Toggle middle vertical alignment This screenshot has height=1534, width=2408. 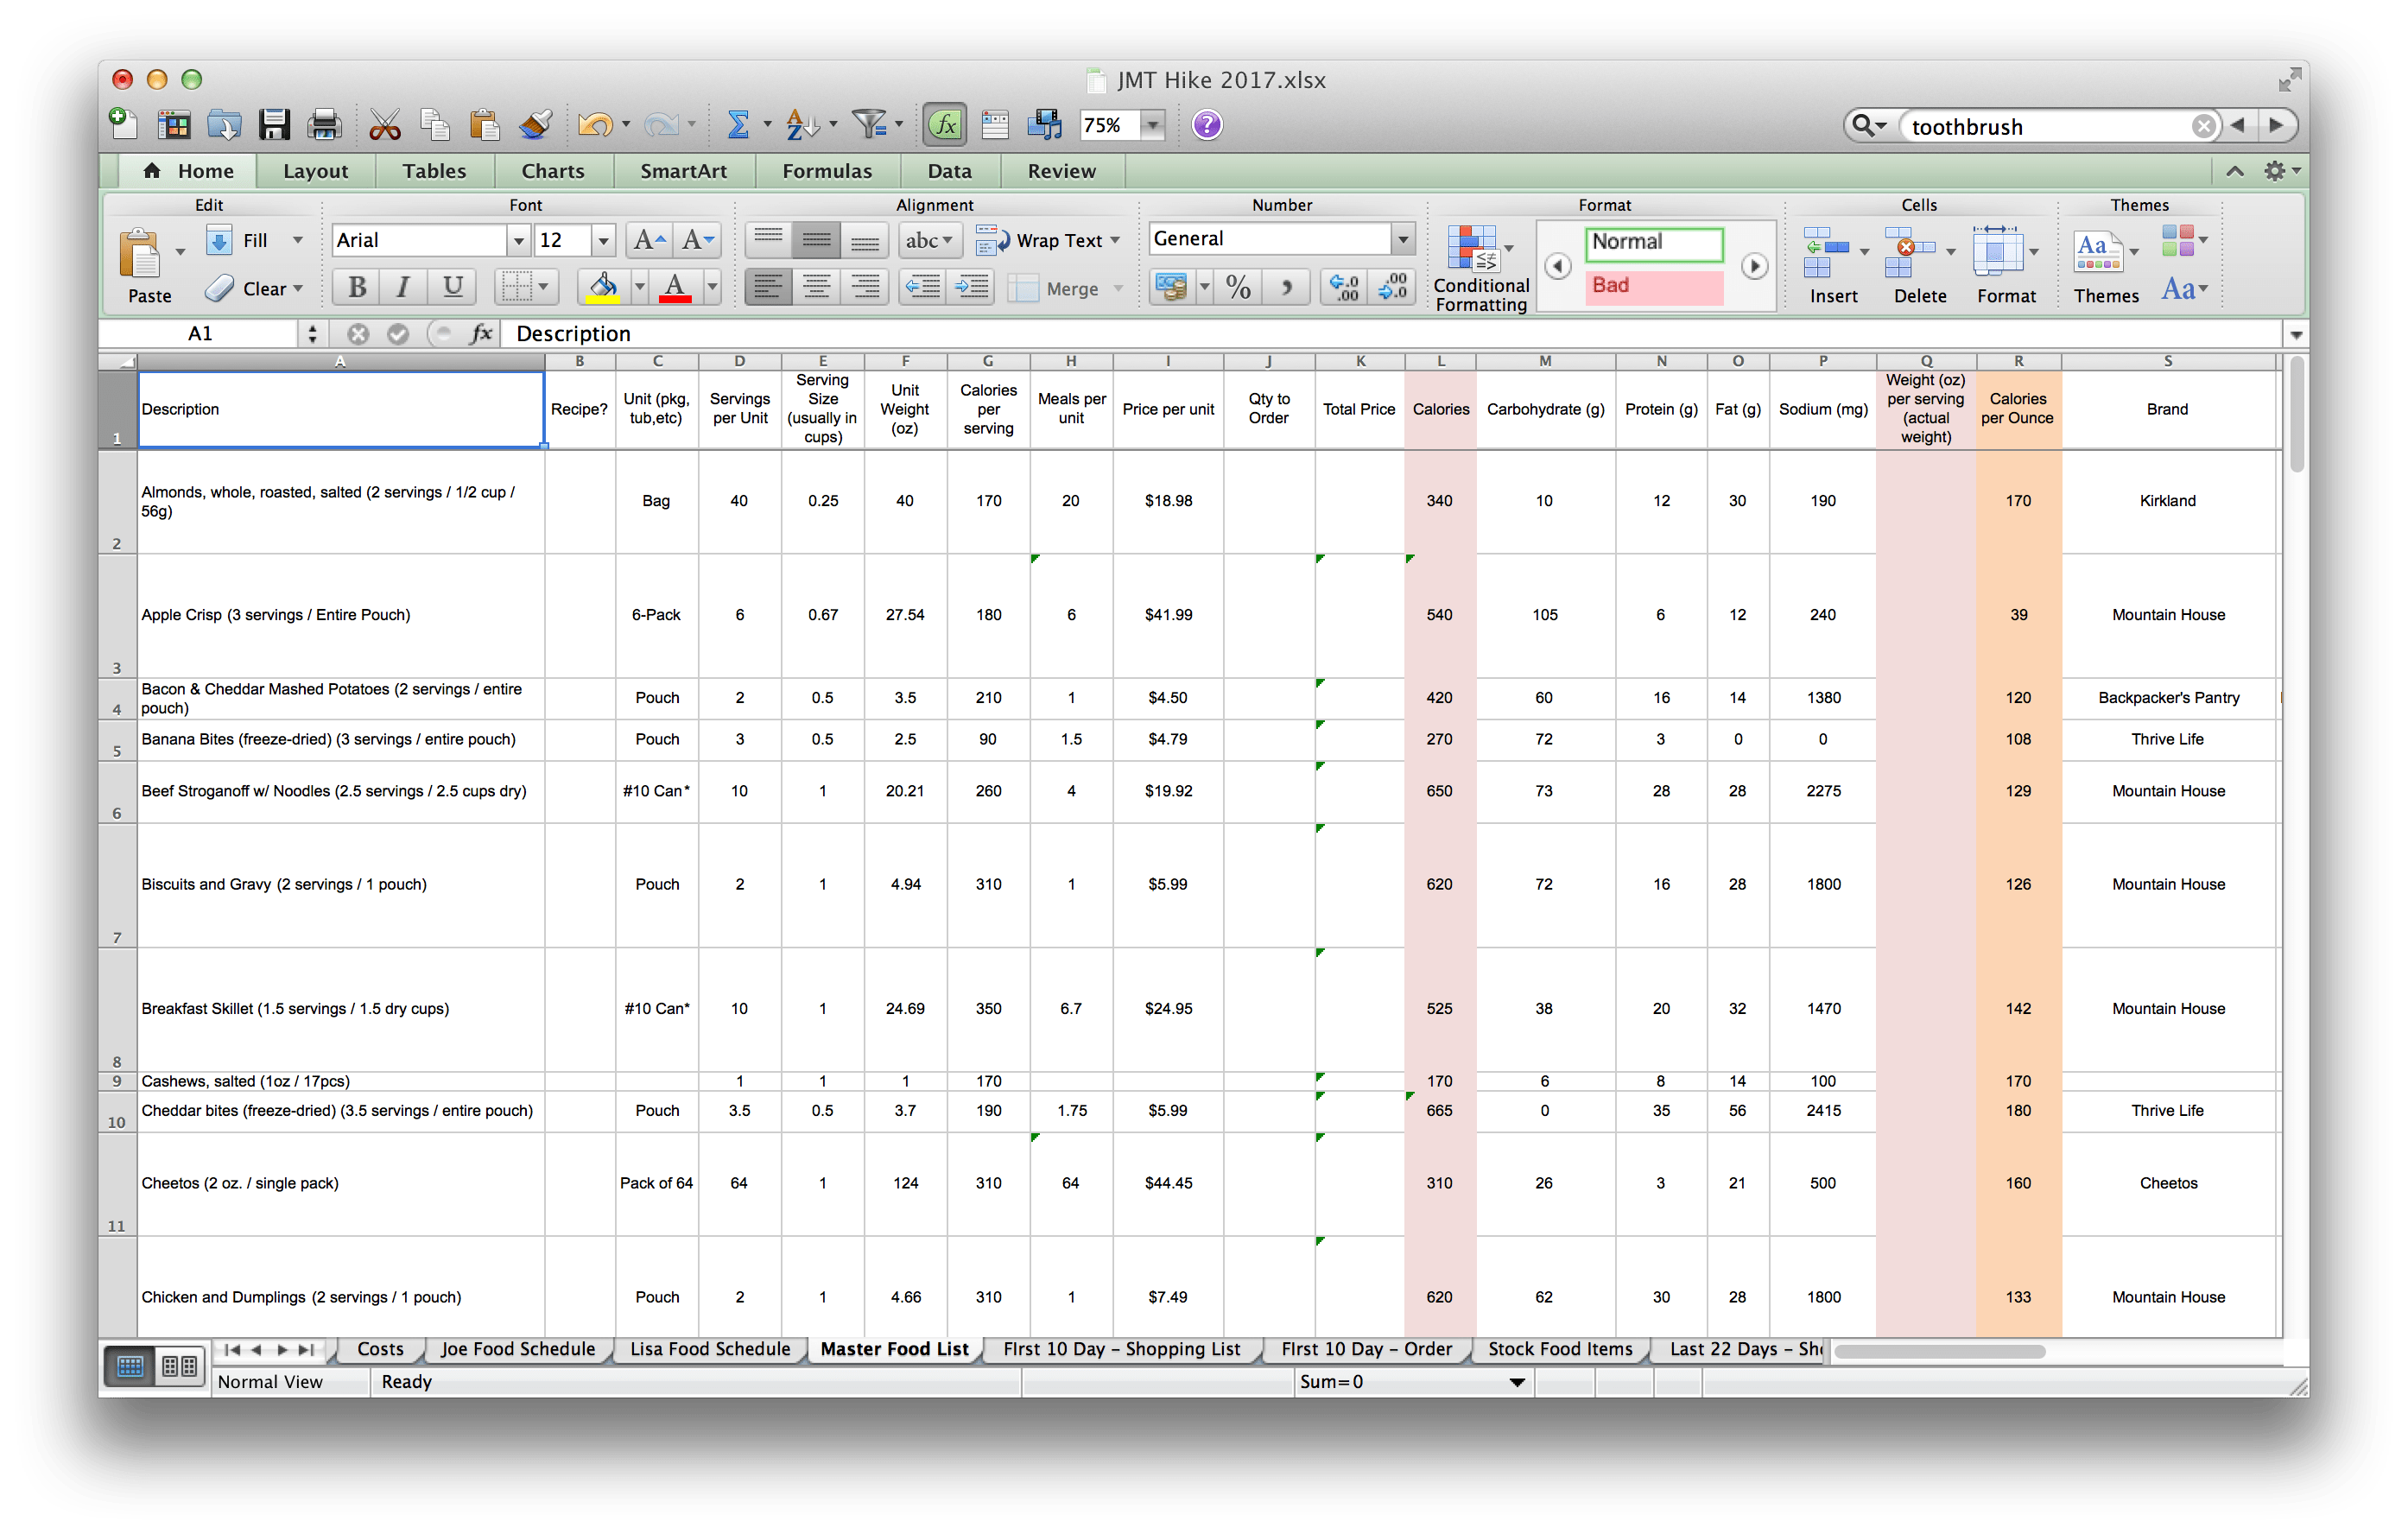(816, 240)
